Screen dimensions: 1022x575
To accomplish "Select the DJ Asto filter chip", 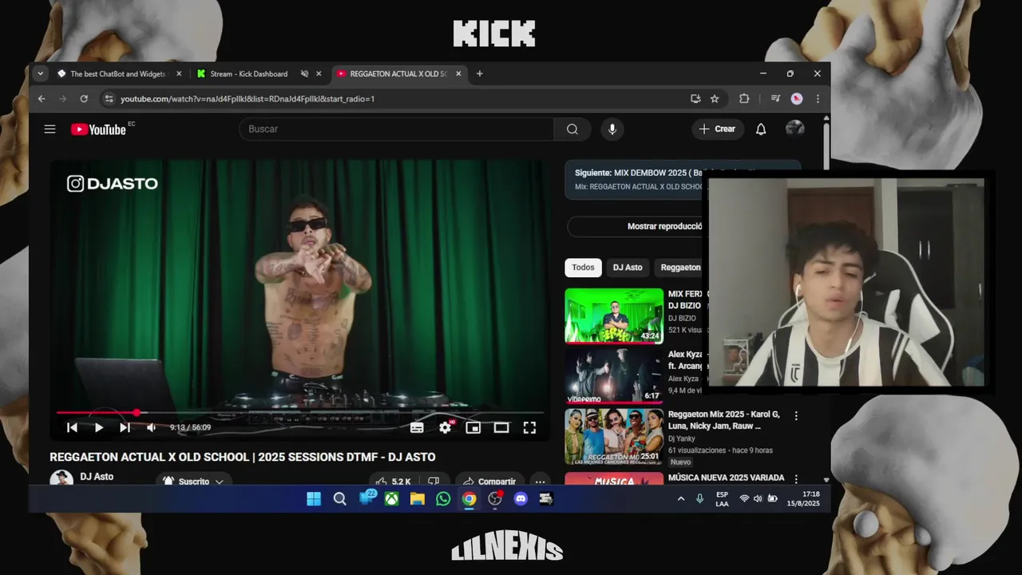I will click(628, 268).
